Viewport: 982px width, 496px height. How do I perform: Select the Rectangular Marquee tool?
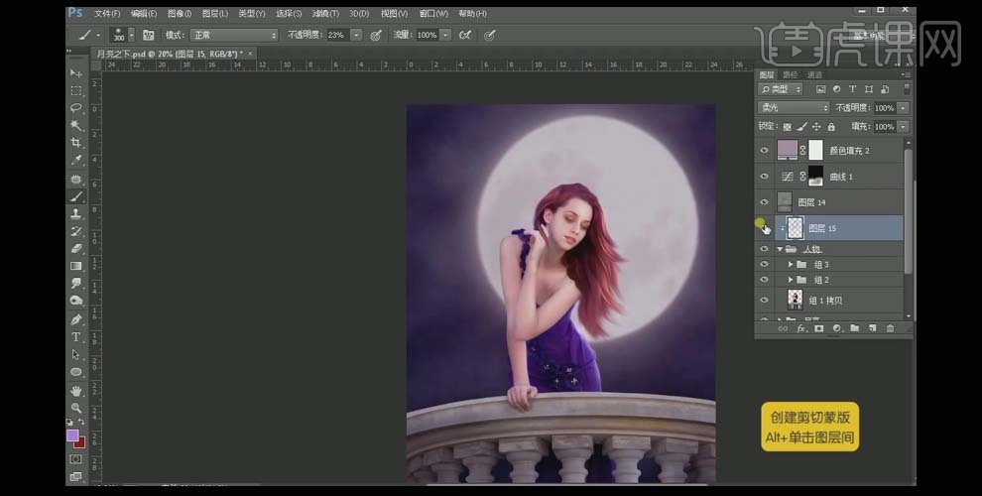pos(76,91)
